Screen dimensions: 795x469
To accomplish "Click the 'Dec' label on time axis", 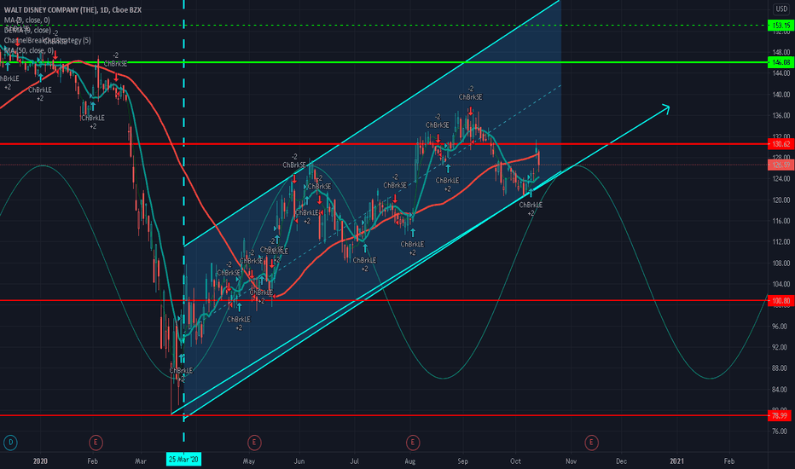I will coord(621,460).
